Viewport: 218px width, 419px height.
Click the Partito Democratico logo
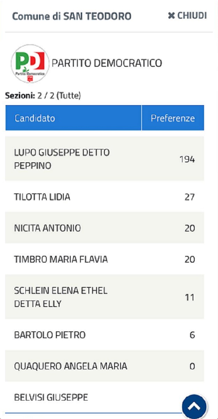pyautogui.click(x=30, y=63)
